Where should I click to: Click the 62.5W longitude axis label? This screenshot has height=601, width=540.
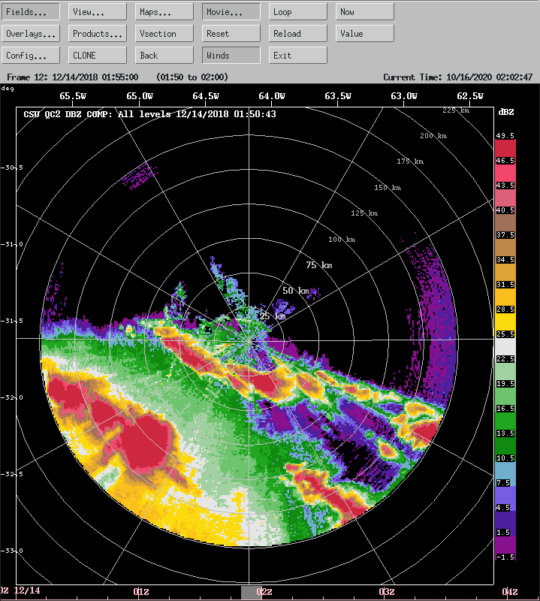pyautogui.click(x=470, y=96)
